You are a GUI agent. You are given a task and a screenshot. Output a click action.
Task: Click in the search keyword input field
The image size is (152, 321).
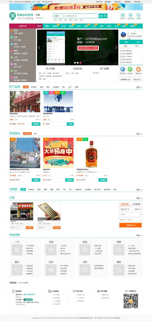pos(80,16)
